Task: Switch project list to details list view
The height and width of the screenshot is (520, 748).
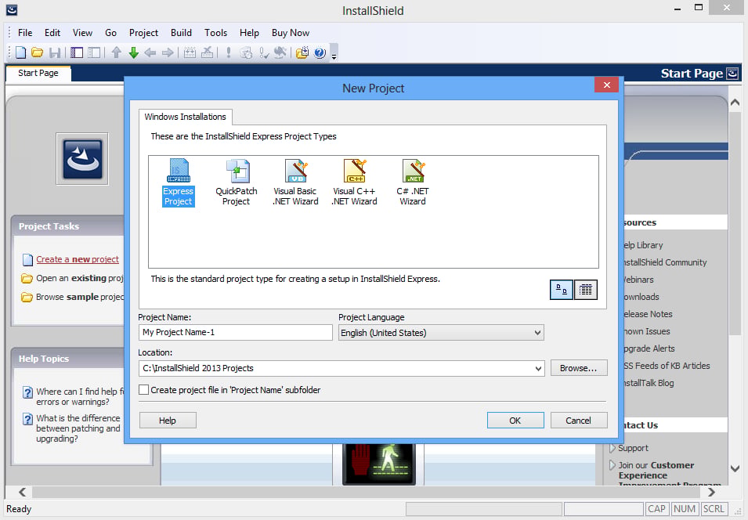Action: pos(586,290)
